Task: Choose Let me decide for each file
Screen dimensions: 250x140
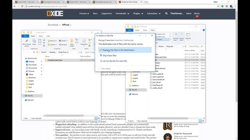Action: pos(114,61)
